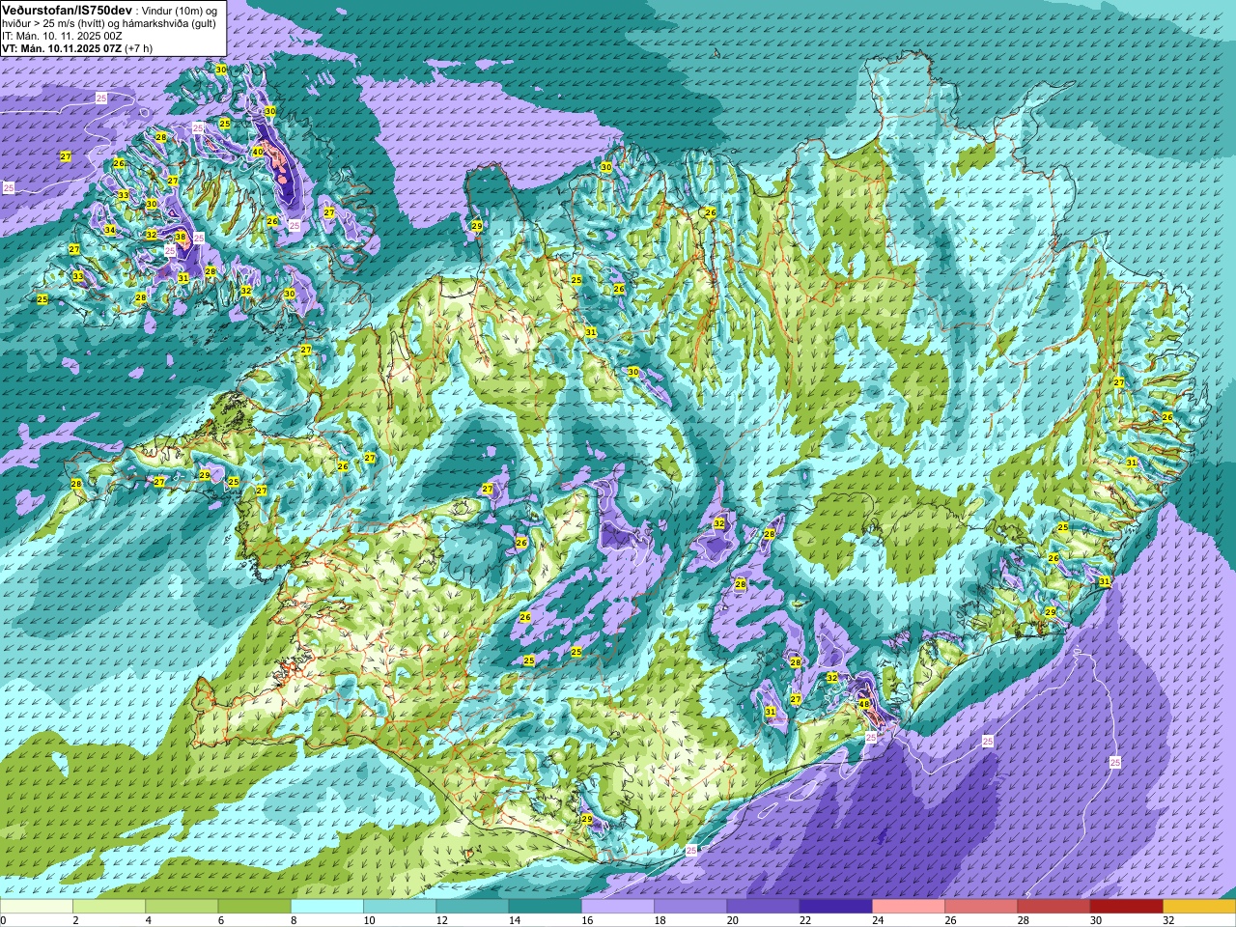Click the yellow-orange above-32 m/s legend swatch

tap(1199, 907)
